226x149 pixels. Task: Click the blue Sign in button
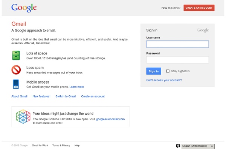pyautogui.click(x=154, y=71)
